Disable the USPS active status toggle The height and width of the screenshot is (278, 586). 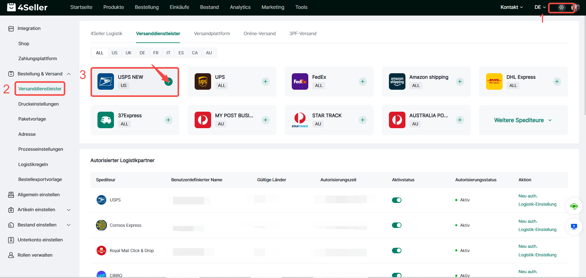[x=397, y=200]
